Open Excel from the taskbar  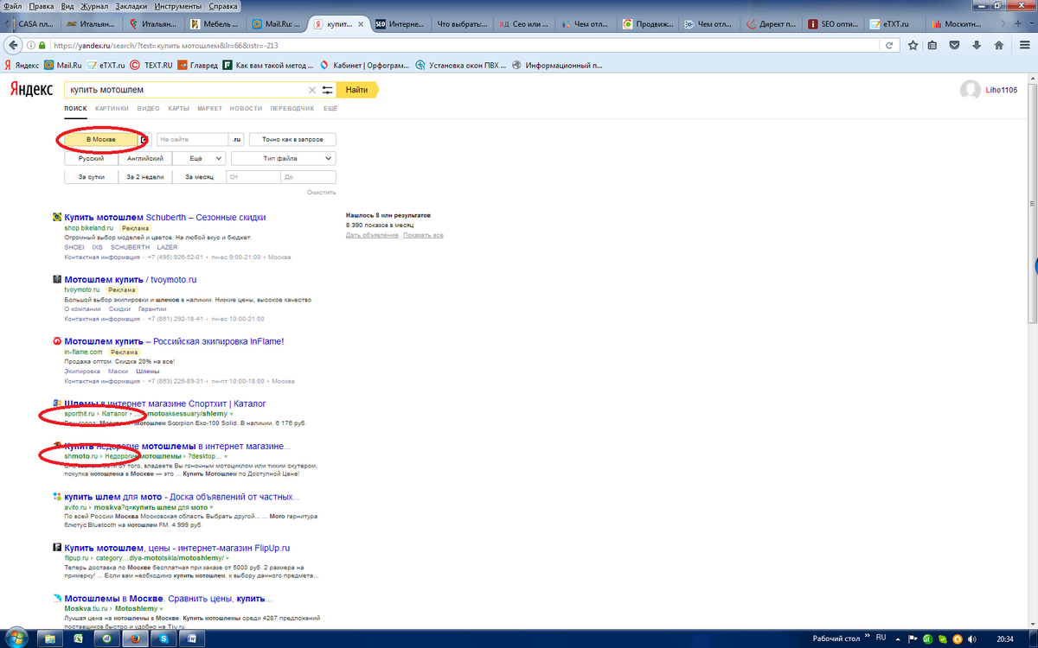(x=78, y=638)
